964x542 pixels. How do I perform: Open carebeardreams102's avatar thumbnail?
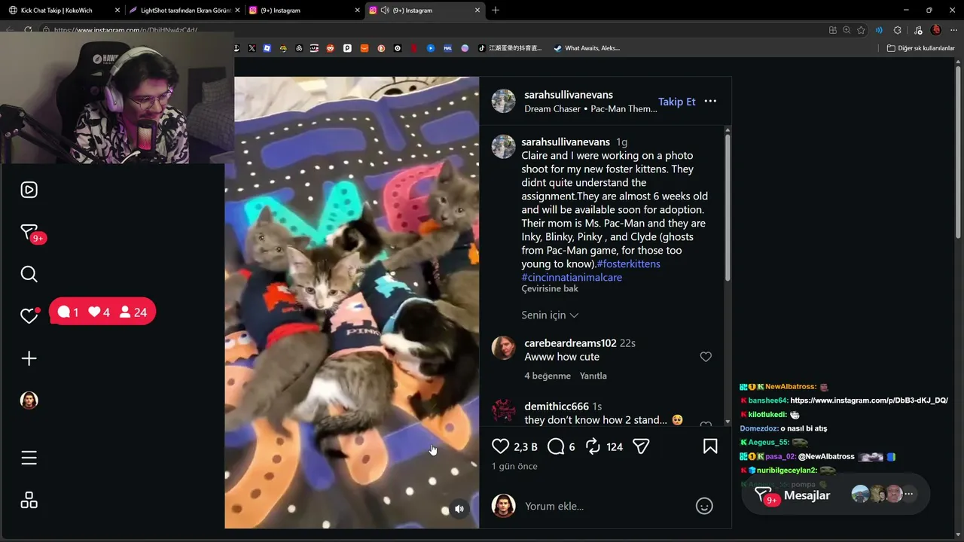point(504,348)
